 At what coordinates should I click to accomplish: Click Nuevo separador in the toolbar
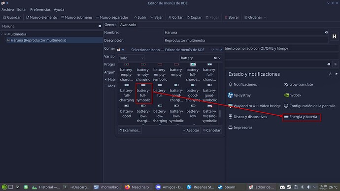(x=112, y=17)
